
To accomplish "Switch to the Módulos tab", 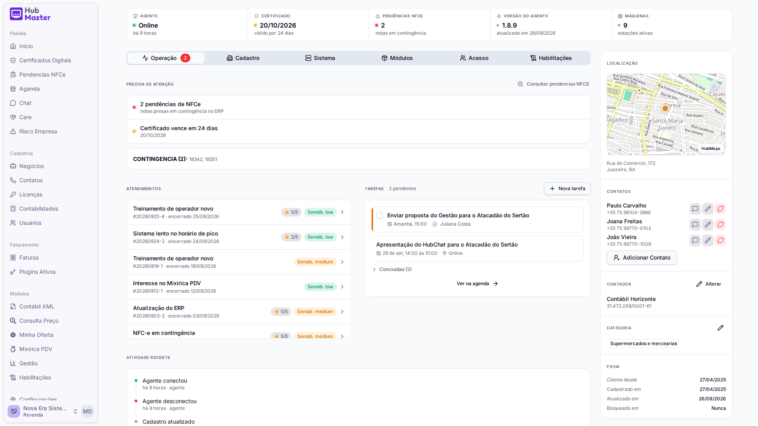I will point(397,58).
